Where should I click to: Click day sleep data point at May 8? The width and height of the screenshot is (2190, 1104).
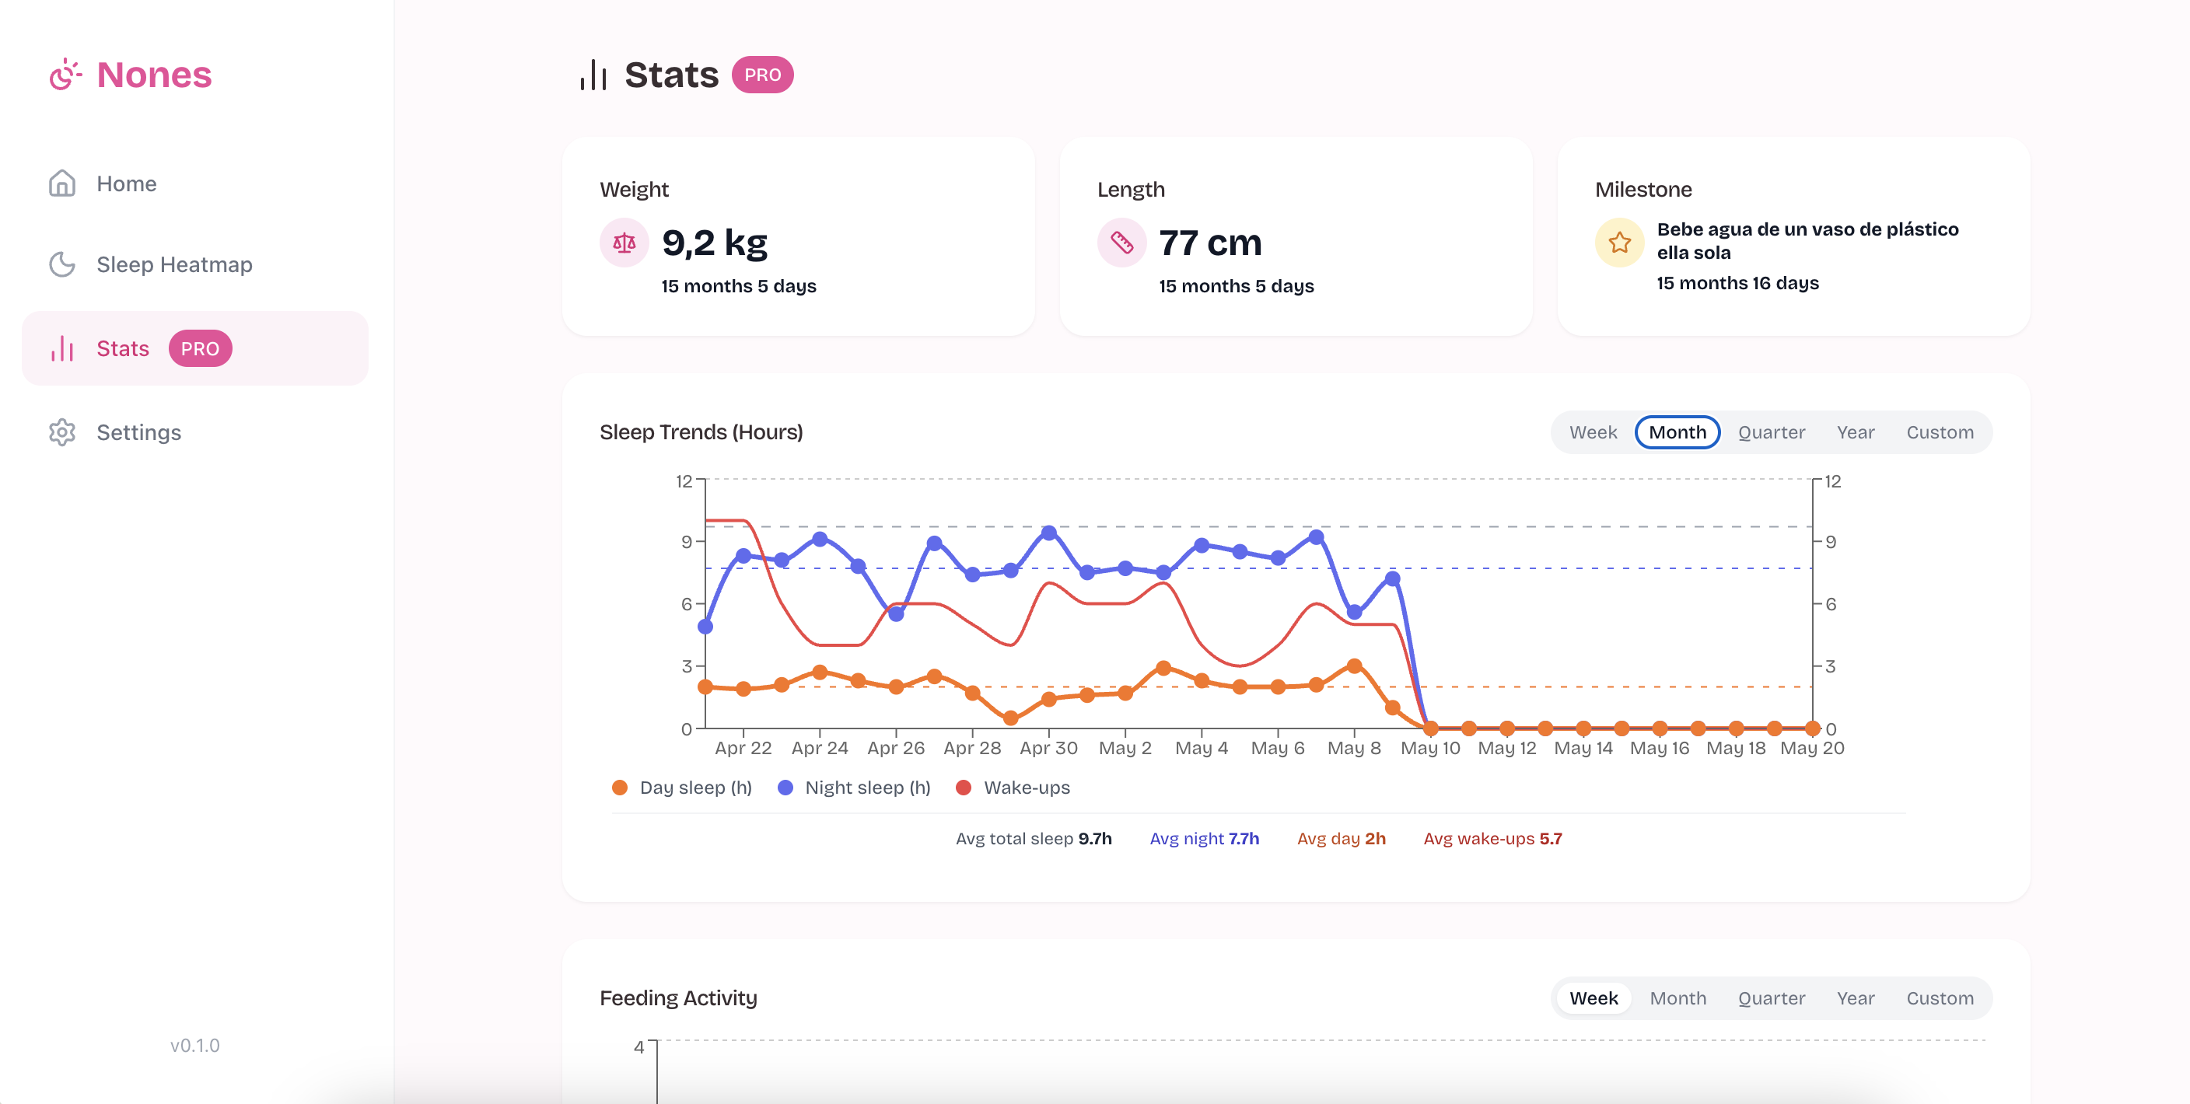tap(1353, 667)
